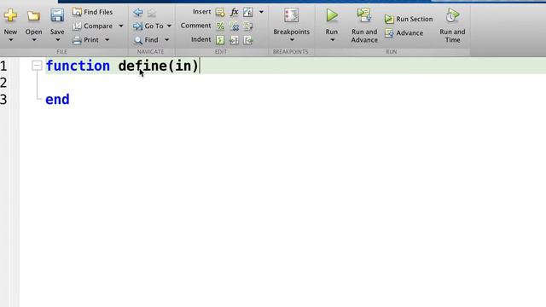Click the Save floppy disk icon
The image size is (546, 307).
[57, 15]
